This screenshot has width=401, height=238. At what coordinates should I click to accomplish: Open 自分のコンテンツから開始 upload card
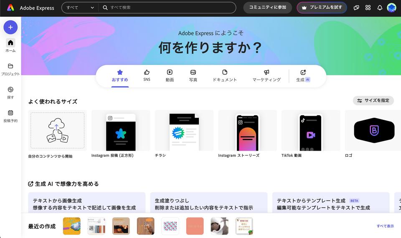click(58, 134)
